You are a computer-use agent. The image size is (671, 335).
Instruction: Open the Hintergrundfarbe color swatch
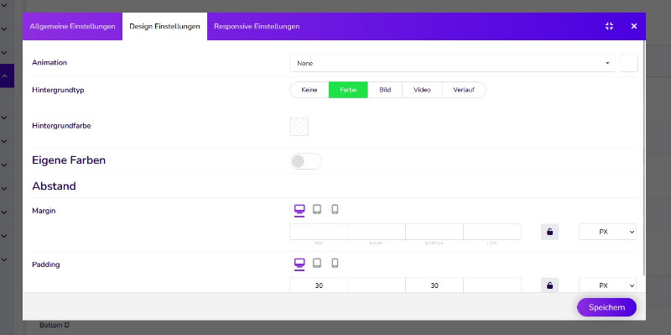click(x=299, y=127)
